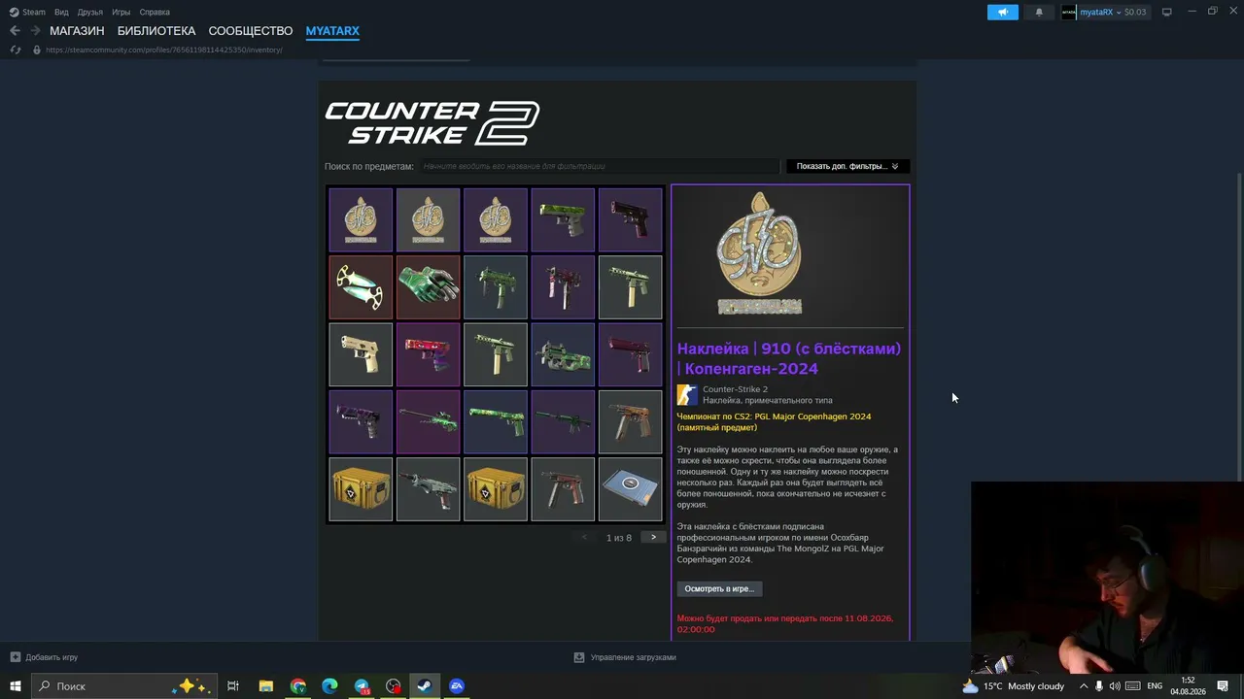The width and height of the screenshot is (1244, 699).
Task: Click the Осмотреть в игре... button
Action: point(719,588)
